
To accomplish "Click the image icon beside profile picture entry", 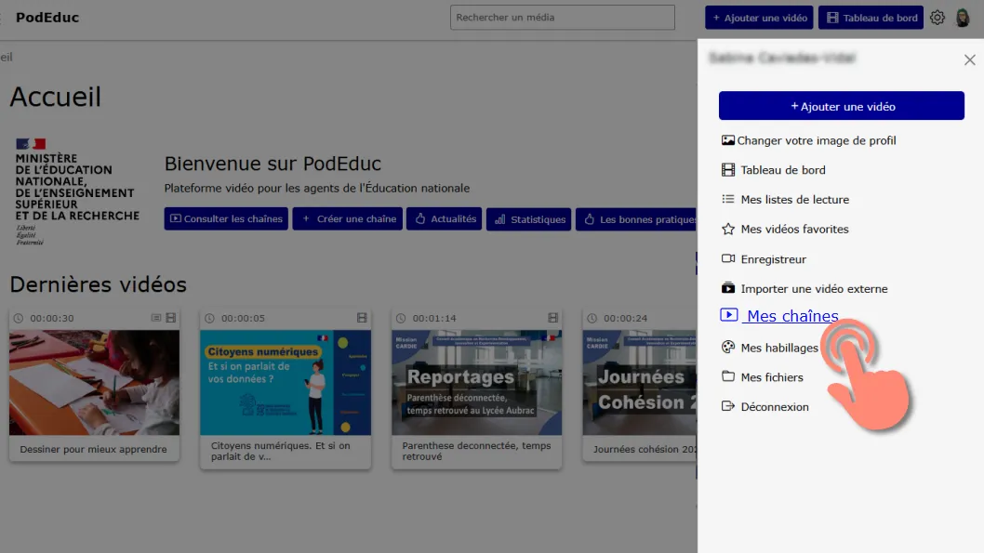I will pos(728,140).
